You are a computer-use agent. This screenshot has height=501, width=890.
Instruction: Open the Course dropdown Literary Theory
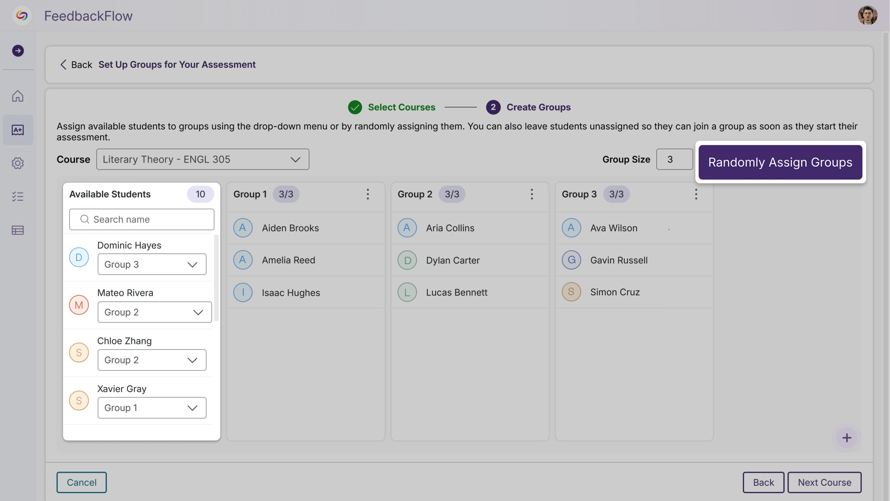(x=203, y=159)
